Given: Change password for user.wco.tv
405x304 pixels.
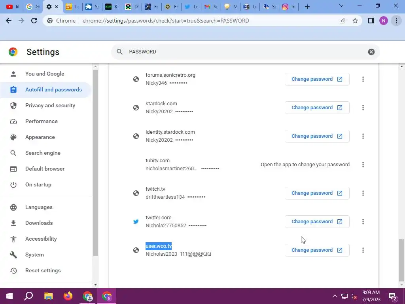Looking at the screenshot, I should point(317,250).
